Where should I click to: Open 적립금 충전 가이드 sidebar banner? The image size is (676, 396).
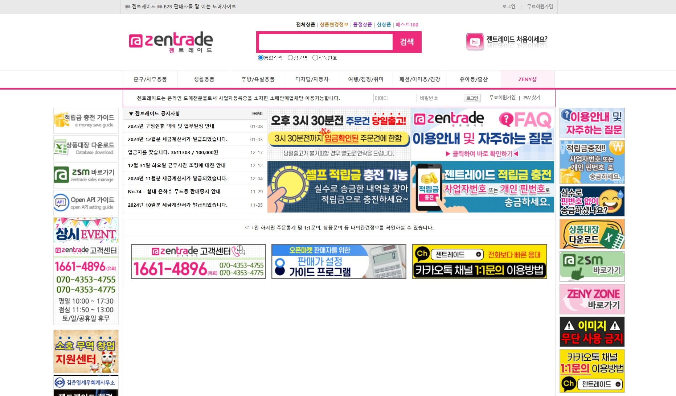click(x=86, y=120)
